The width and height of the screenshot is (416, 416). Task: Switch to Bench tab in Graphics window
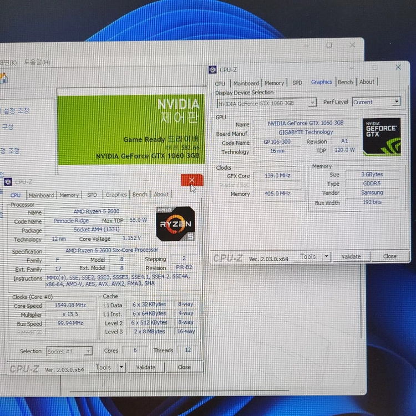345,82
